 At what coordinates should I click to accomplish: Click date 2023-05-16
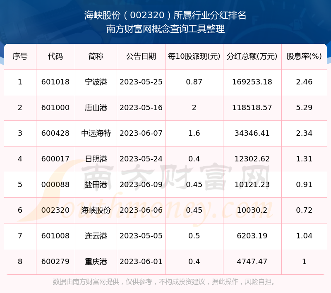[x=141, y=108]
